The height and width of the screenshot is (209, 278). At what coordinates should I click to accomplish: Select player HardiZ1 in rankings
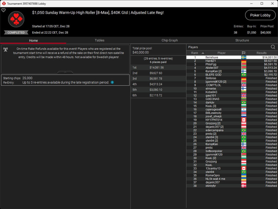coord(210,61)
